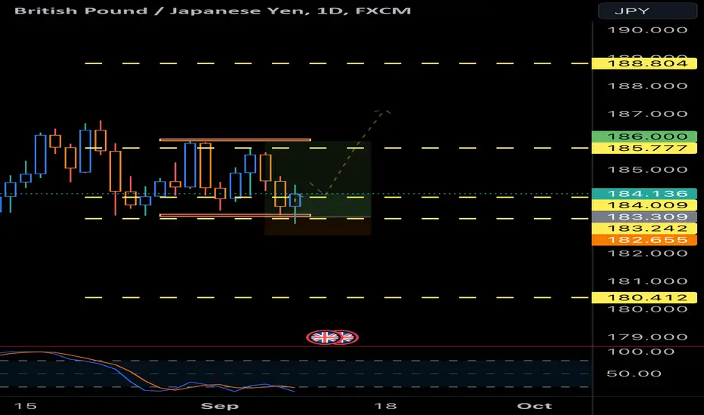The image size is (704, 415).
Task: Click the 50.00 oscillator scale value
Action: [x=634, y=373]
